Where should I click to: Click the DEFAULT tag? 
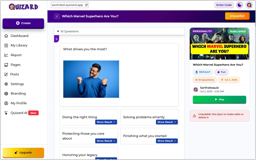pyautogui.click(x=203, y=72)
